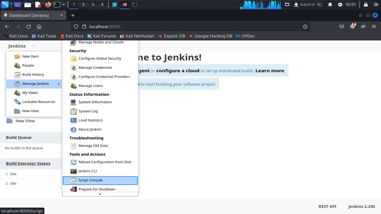Screen dimensions: 381x214
Task: Click the Configure Credential Providers icon
Action: tap(73, 77)
